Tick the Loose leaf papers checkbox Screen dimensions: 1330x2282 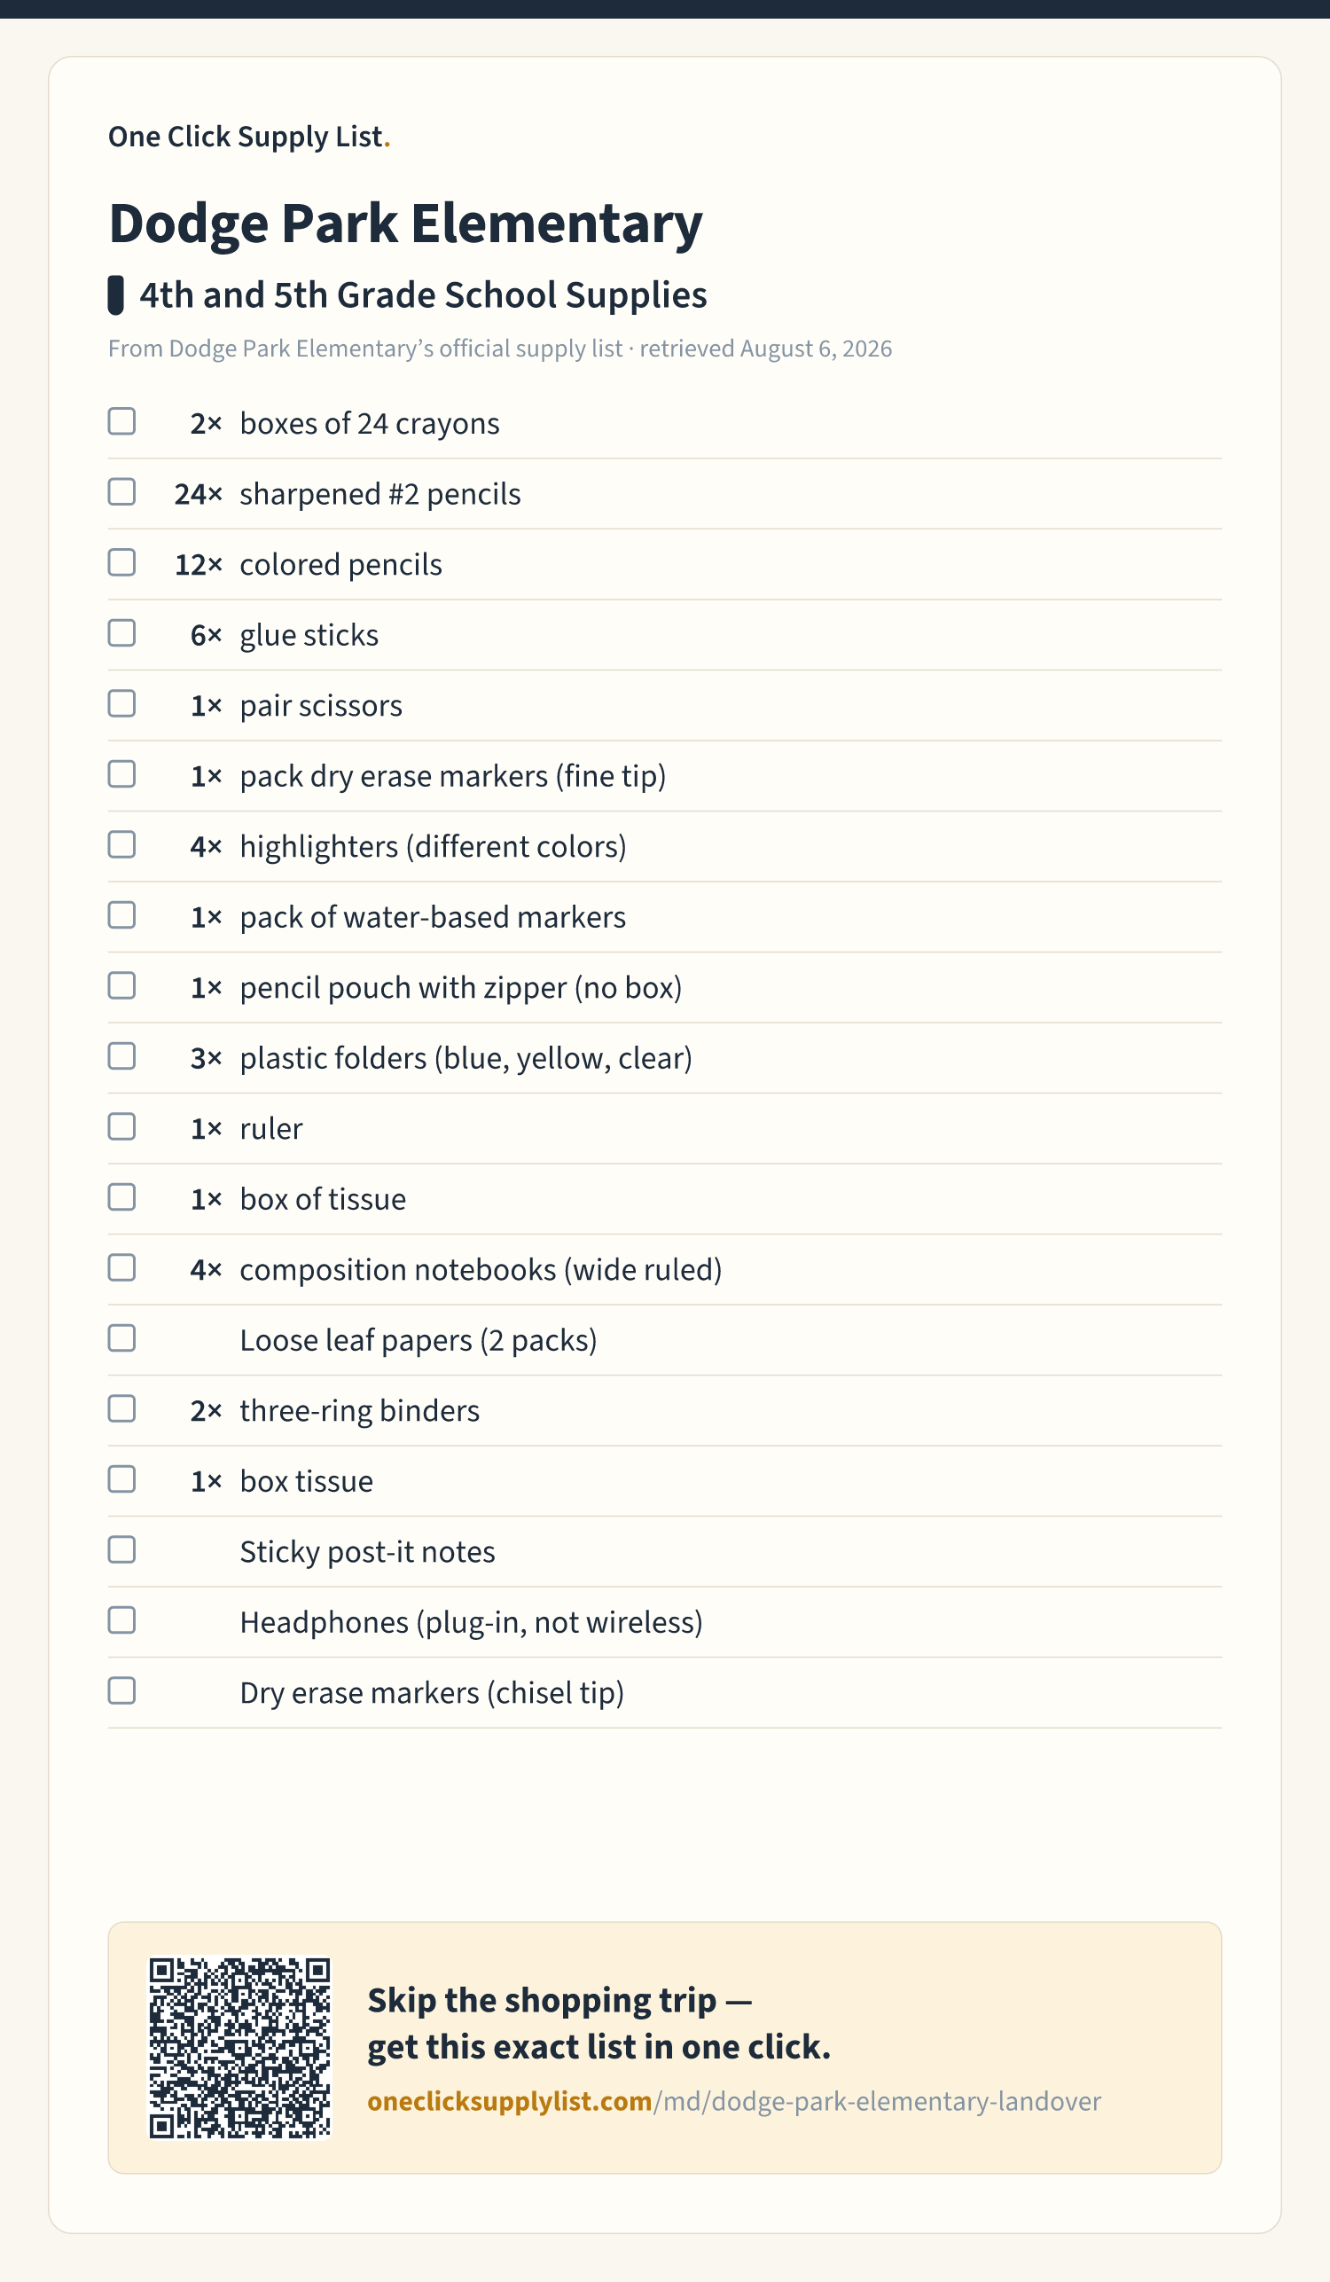[x=121, y=1338]
